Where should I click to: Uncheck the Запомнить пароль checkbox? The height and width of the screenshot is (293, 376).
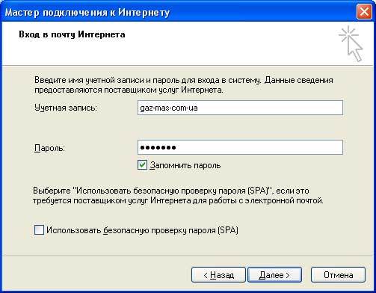[x=142, y=165]
